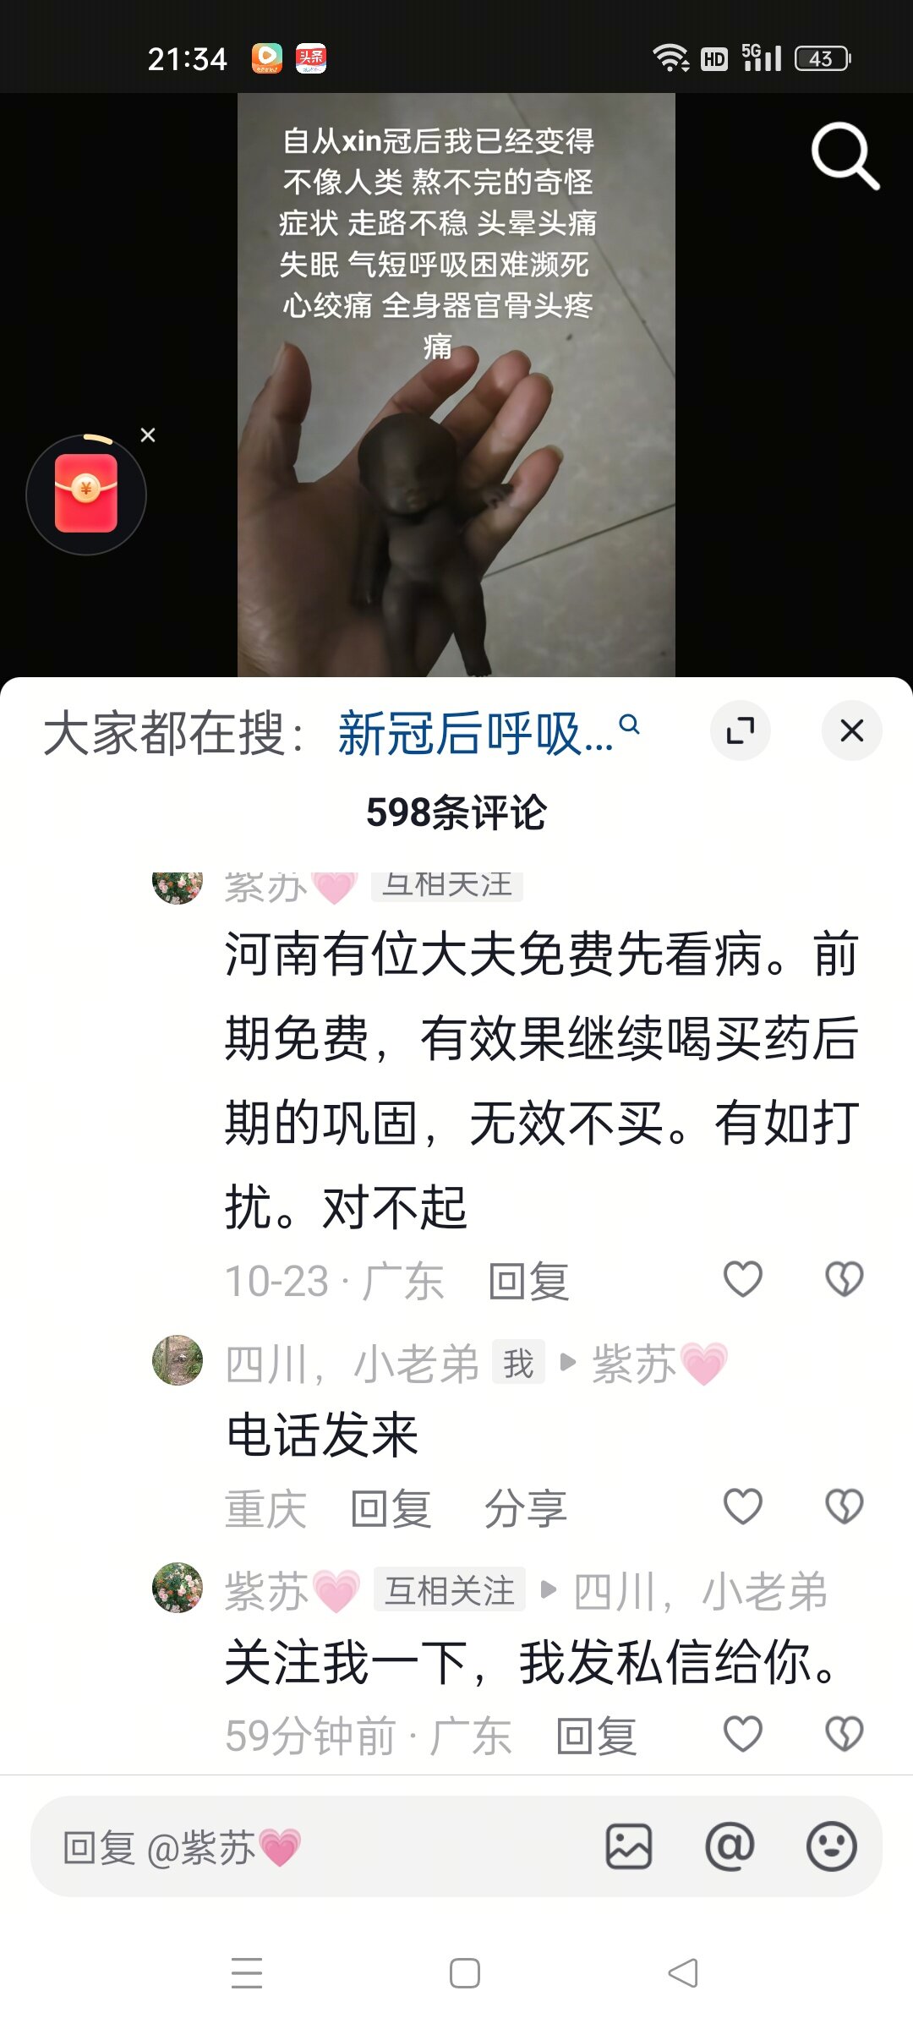Like the 河南有位大夫 comment
Viewport: 913px width, 2029px height.
(743, 1279)
